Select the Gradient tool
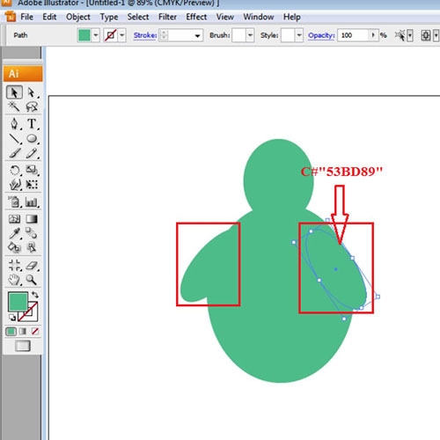The image size is (440, 440). (32, 219)
